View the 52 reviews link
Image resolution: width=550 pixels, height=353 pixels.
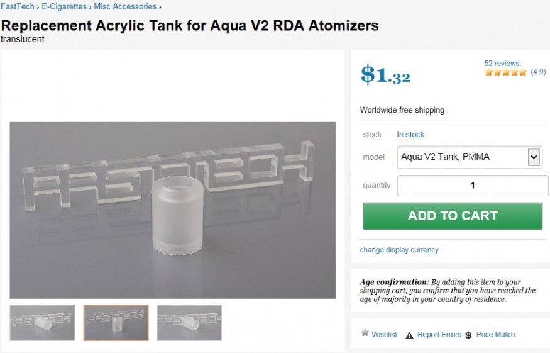pos(502,63)
